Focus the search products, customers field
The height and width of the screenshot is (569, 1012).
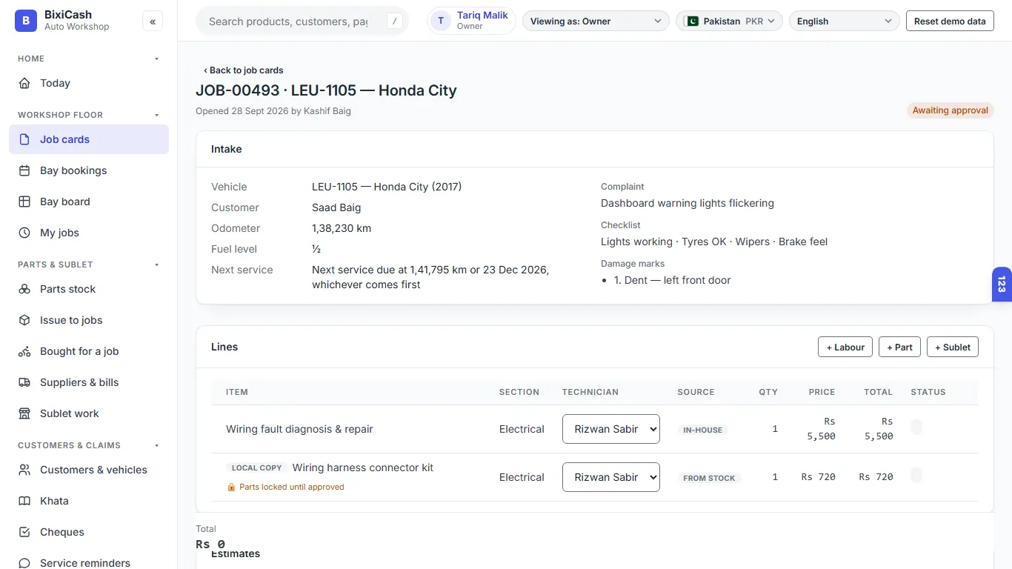(x=302, y=21)
